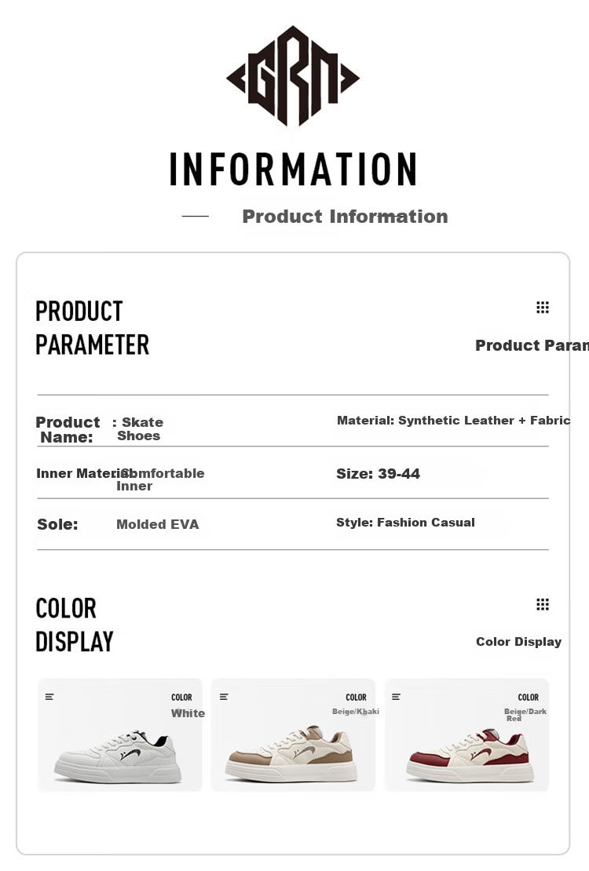Click the PRODUCT PARAMETER section title
This screenshot has height=871, width=589.
[x=93, y=328]
